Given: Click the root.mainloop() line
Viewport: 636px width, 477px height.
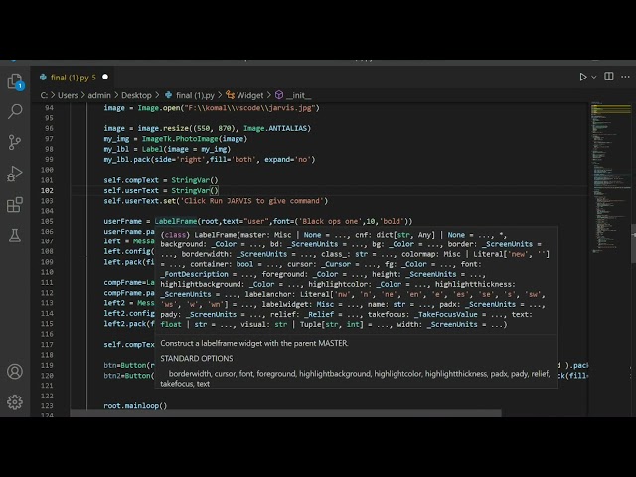Looking at the screenshot, I should click(135, 406).
